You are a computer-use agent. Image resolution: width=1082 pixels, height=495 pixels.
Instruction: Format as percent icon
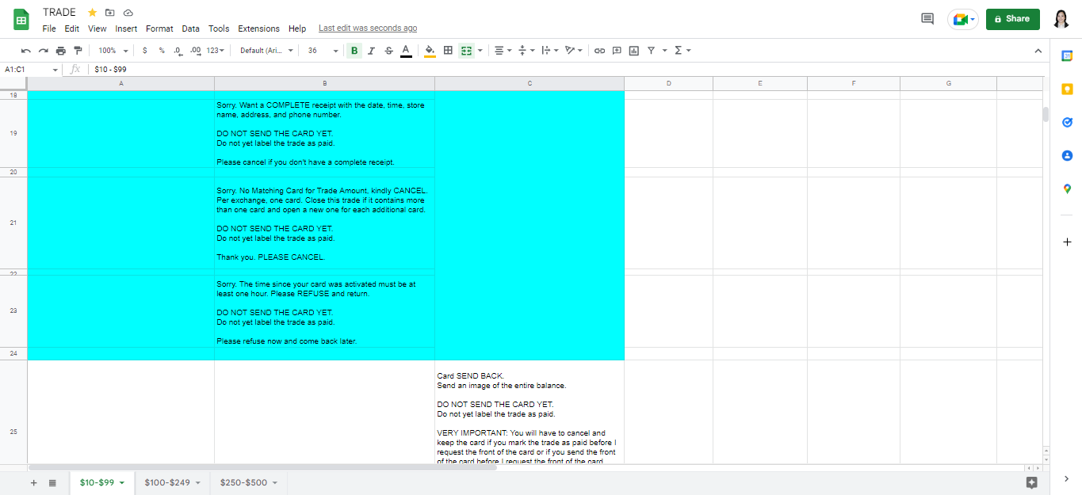coord(162,51)
